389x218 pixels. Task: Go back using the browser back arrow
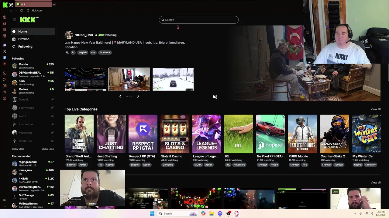[x=11, y=10]
